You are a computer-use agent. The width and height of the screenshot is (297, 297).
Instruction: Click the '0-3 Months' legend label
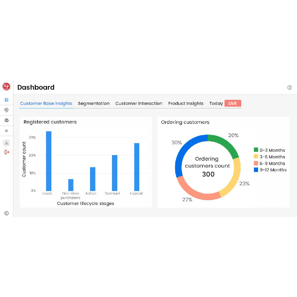click(272, 150)
